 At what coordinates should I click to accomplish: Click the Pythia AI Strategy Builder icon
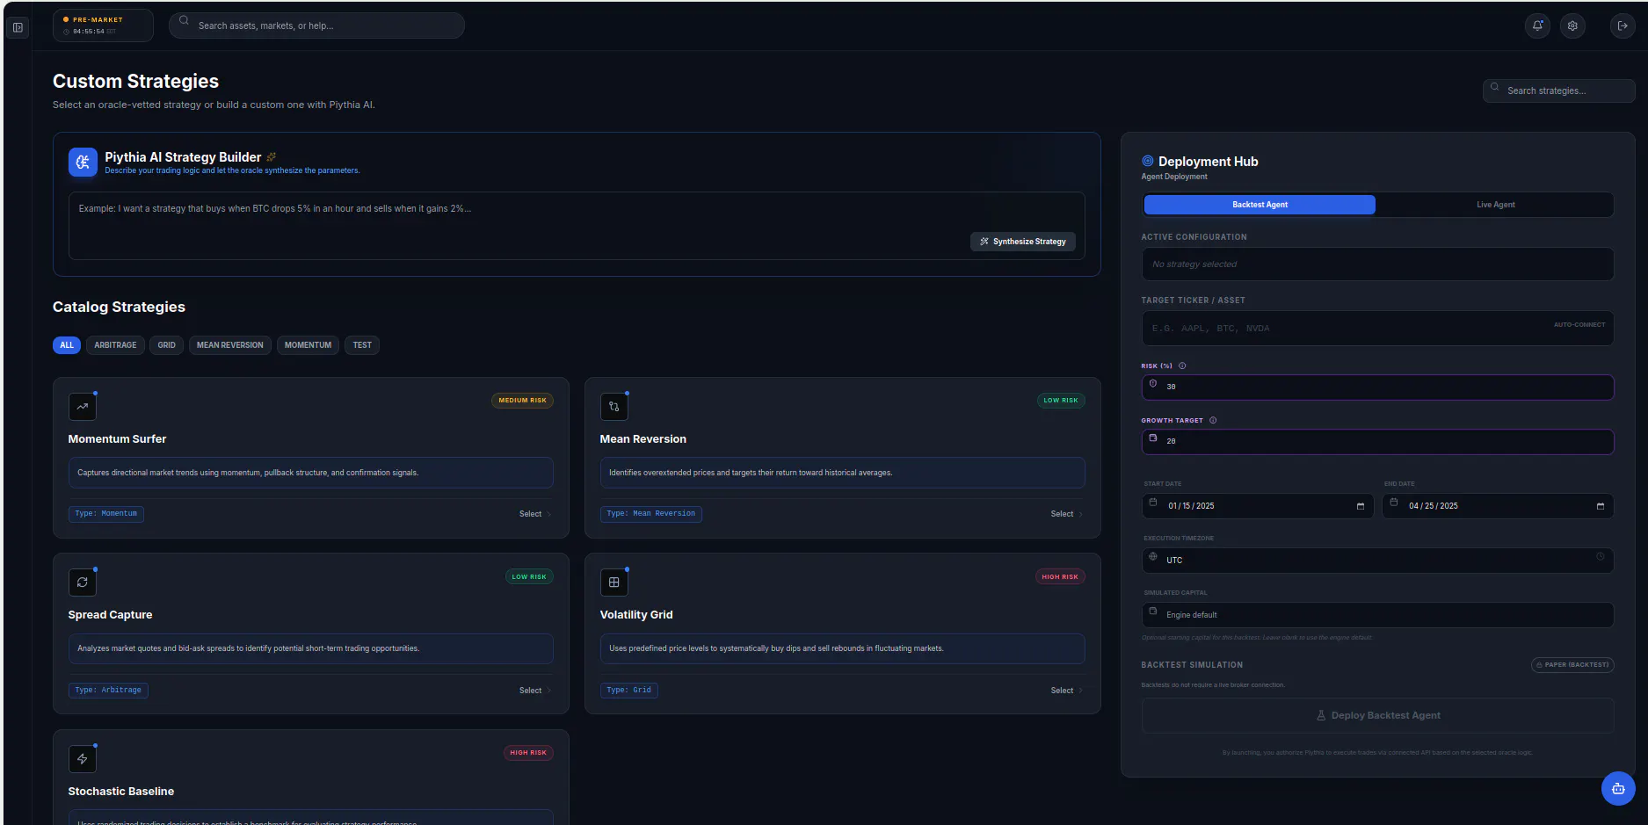point(83,162)
